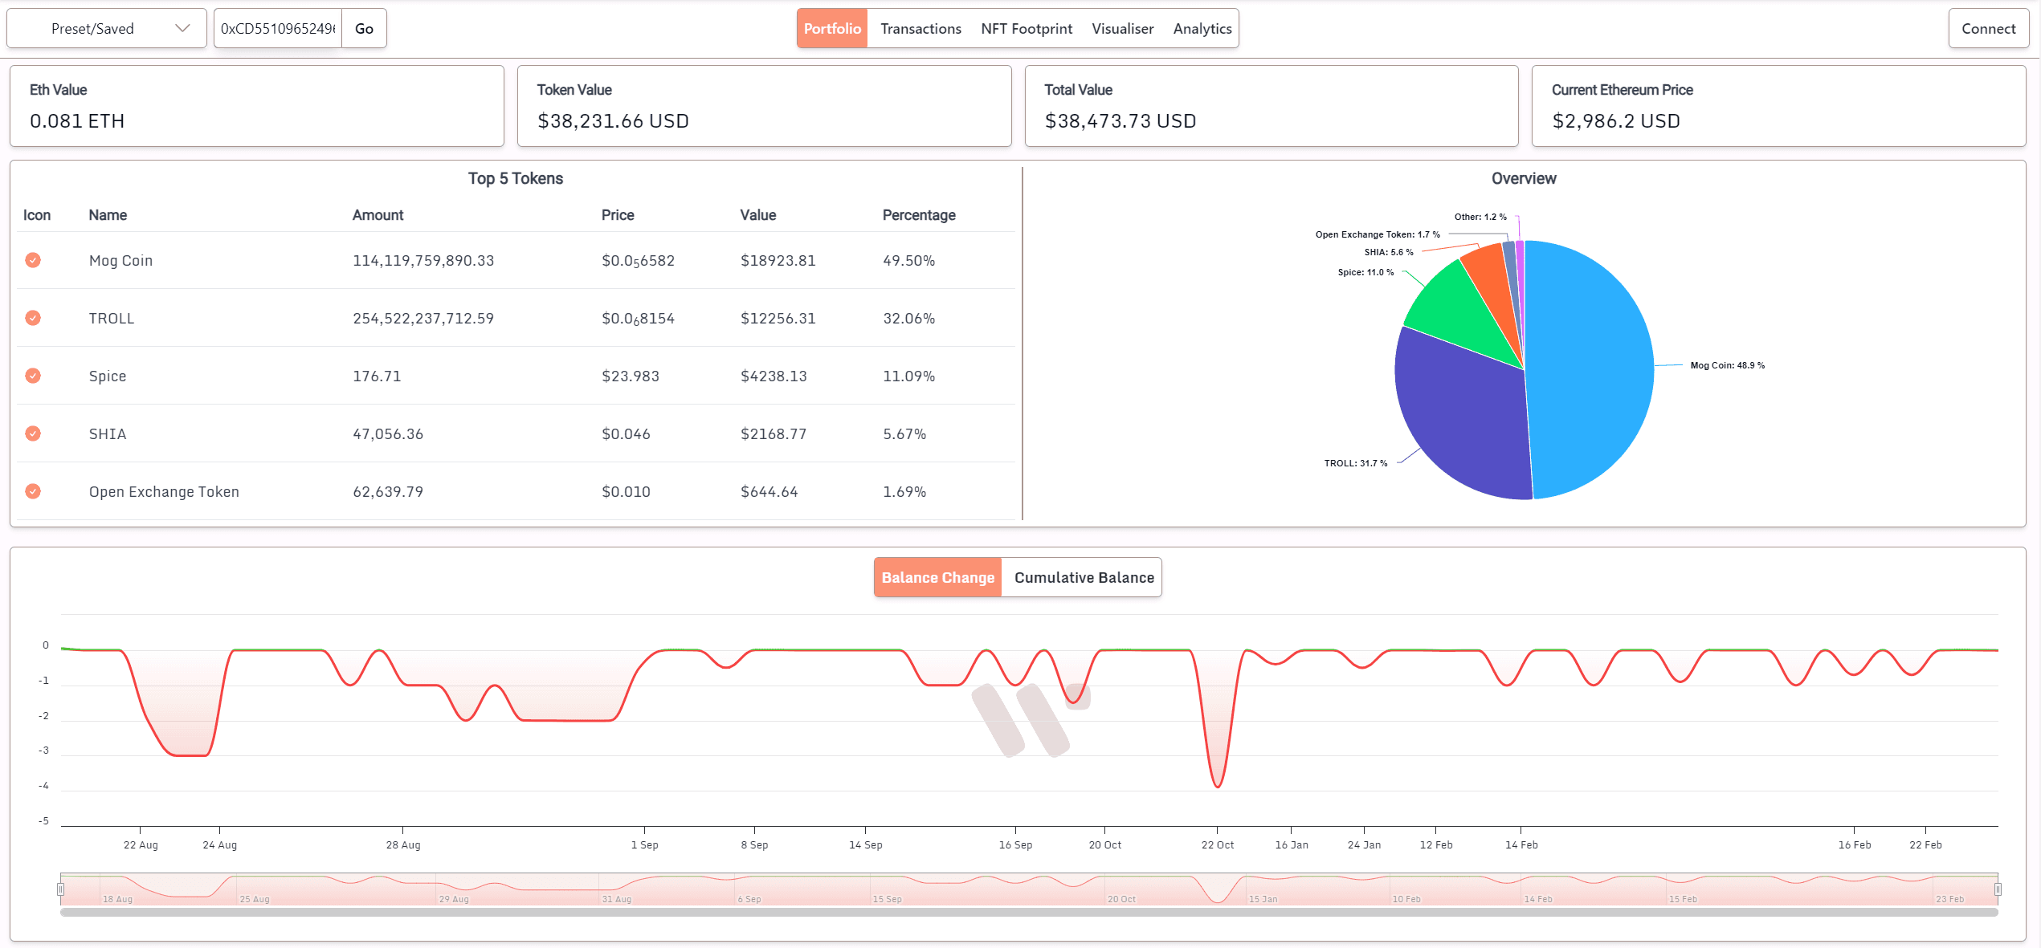
Task: Open the Transactions tab
Action: pos(920,29)
